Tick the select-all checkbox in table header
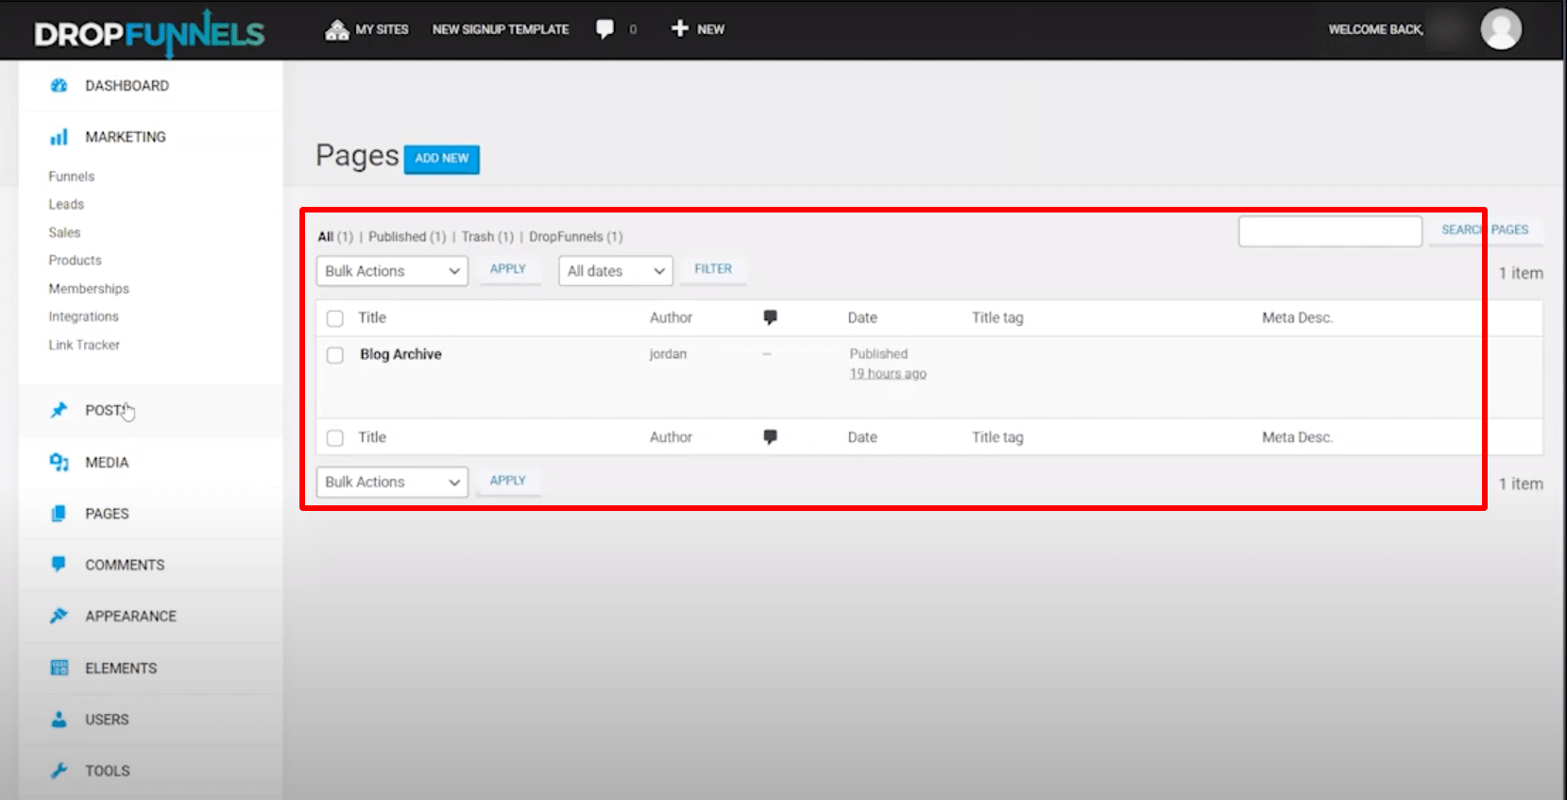This screenshot has width=1567, height=800. tap(334, 318)
